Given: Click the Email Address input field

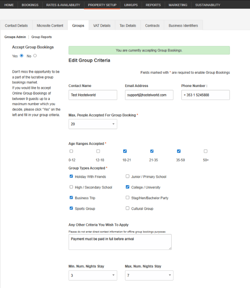Looking at the screenshot, I should (x=149, y=95).
